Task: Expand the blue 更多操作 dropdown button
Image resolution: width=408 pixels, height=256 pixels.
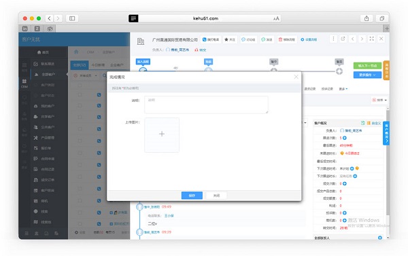Action: click(x=367, y=75)
